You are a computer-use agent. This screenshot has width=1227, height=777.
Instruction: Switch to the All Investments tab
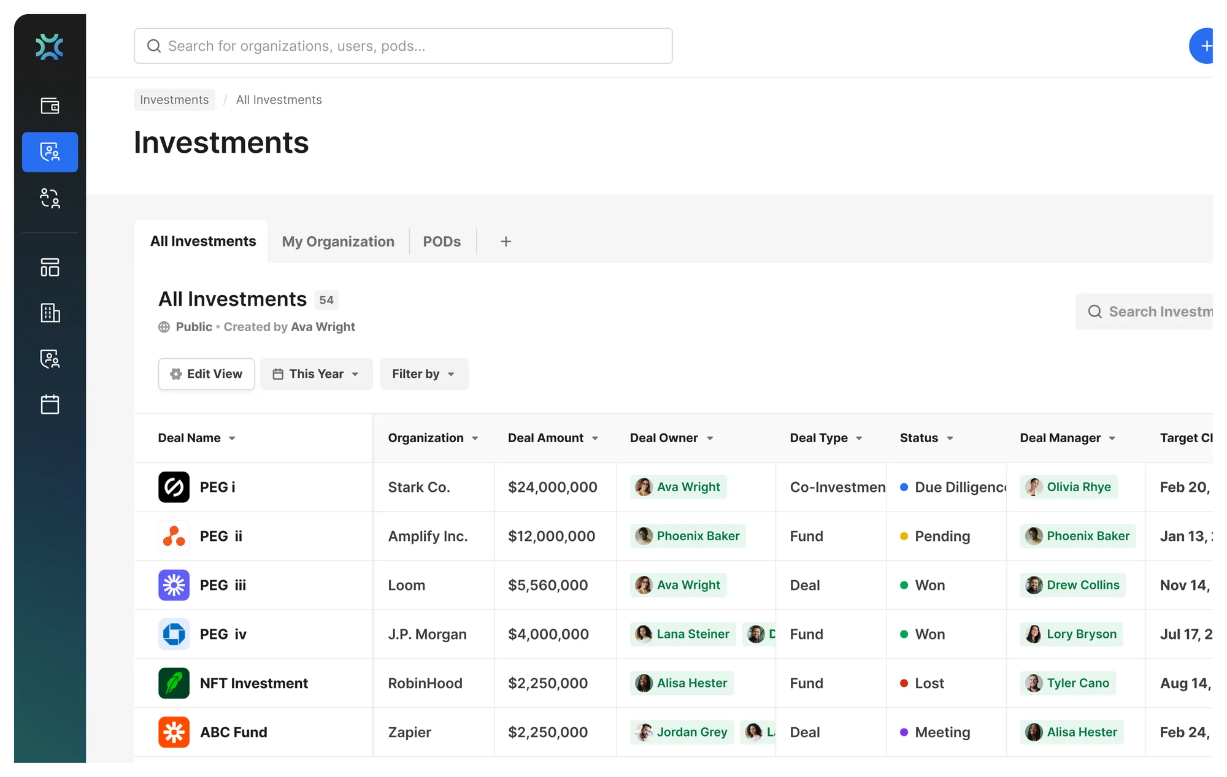202,242
